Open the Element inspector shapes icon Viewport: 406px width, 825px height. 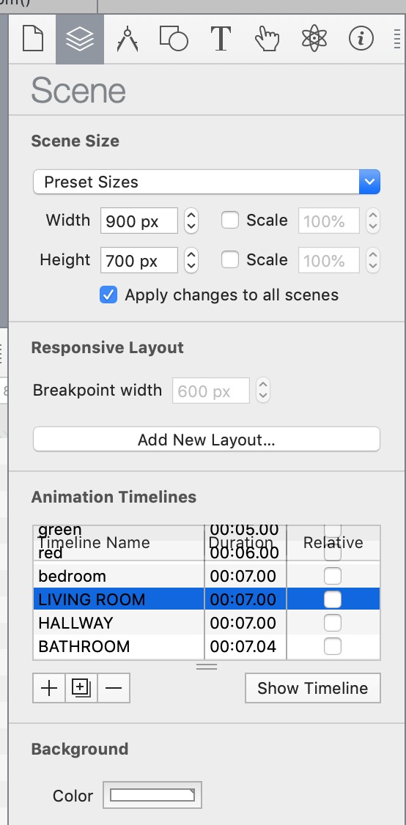pyautogui.click(x=174, y=40)
